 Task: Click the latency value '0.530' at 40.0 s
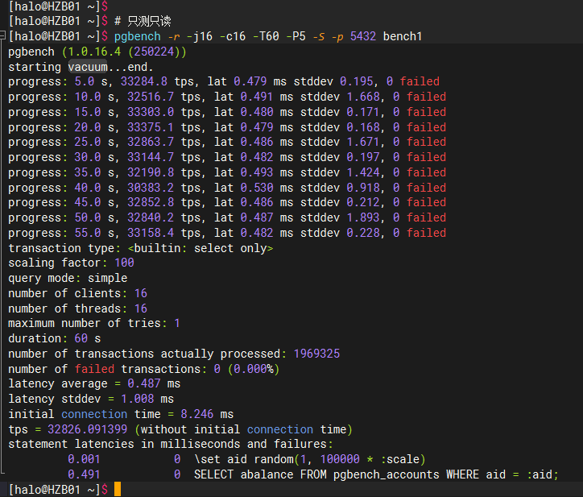point(257,188)
